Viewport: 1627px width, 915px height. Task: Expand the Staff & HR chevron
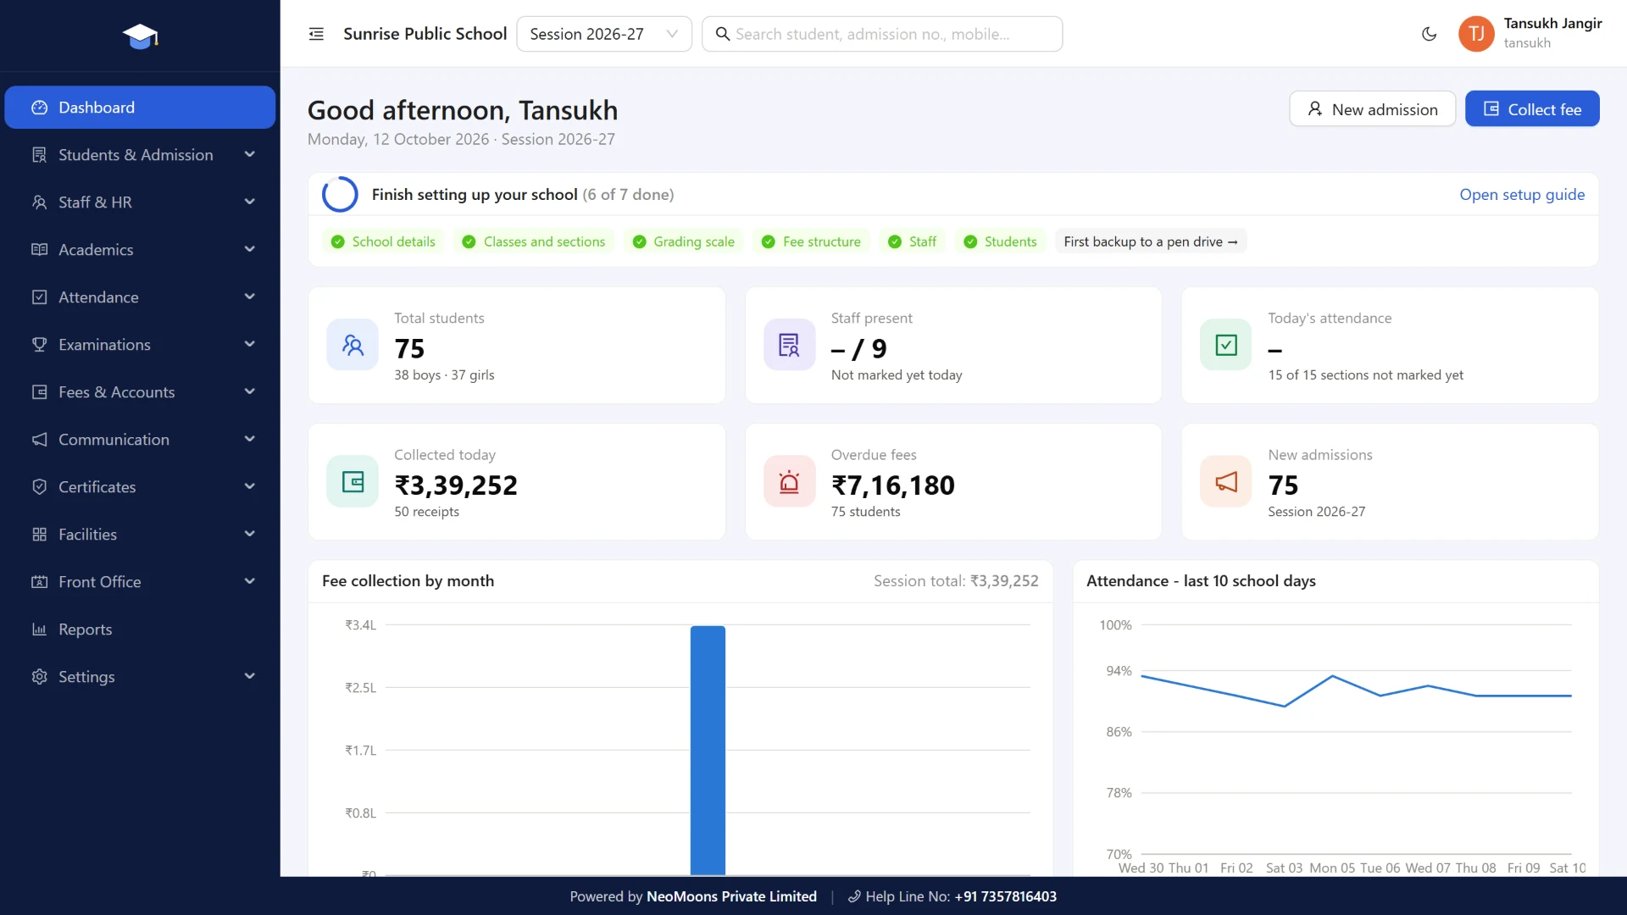[249, 202]
